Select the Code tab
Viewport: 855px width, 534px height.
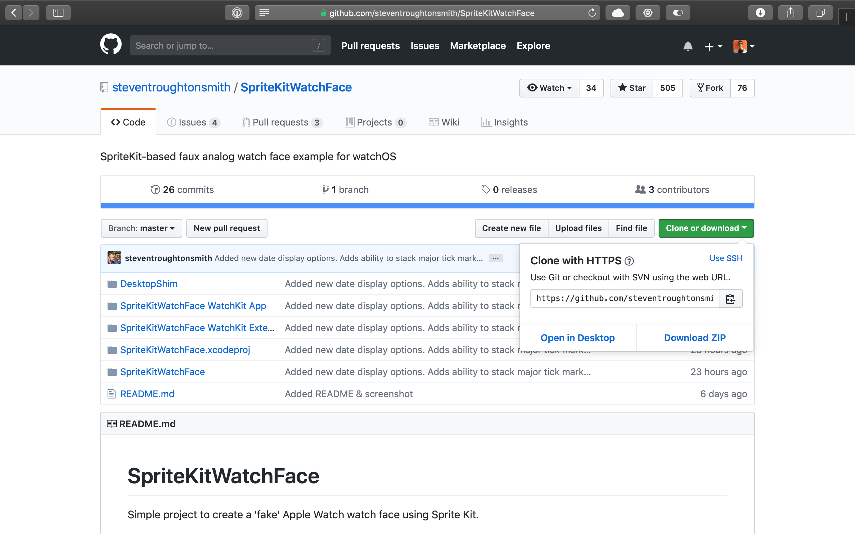click(x=128, y=122)
